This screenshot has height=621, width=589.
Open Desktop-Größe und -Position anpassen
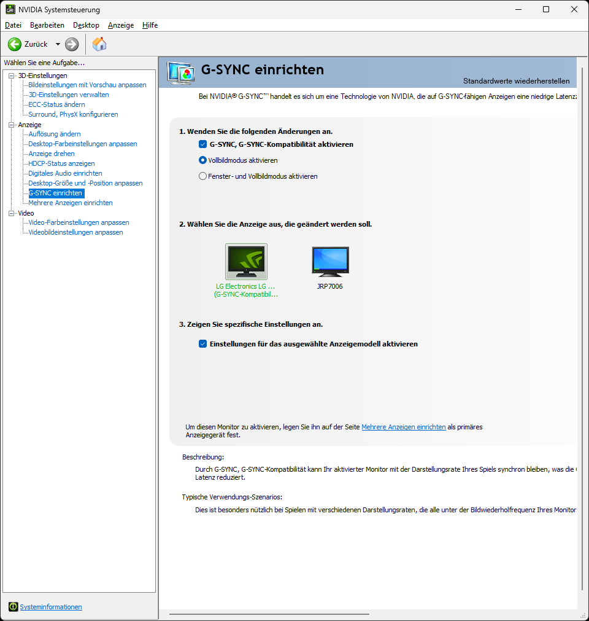tap(85, 183)
